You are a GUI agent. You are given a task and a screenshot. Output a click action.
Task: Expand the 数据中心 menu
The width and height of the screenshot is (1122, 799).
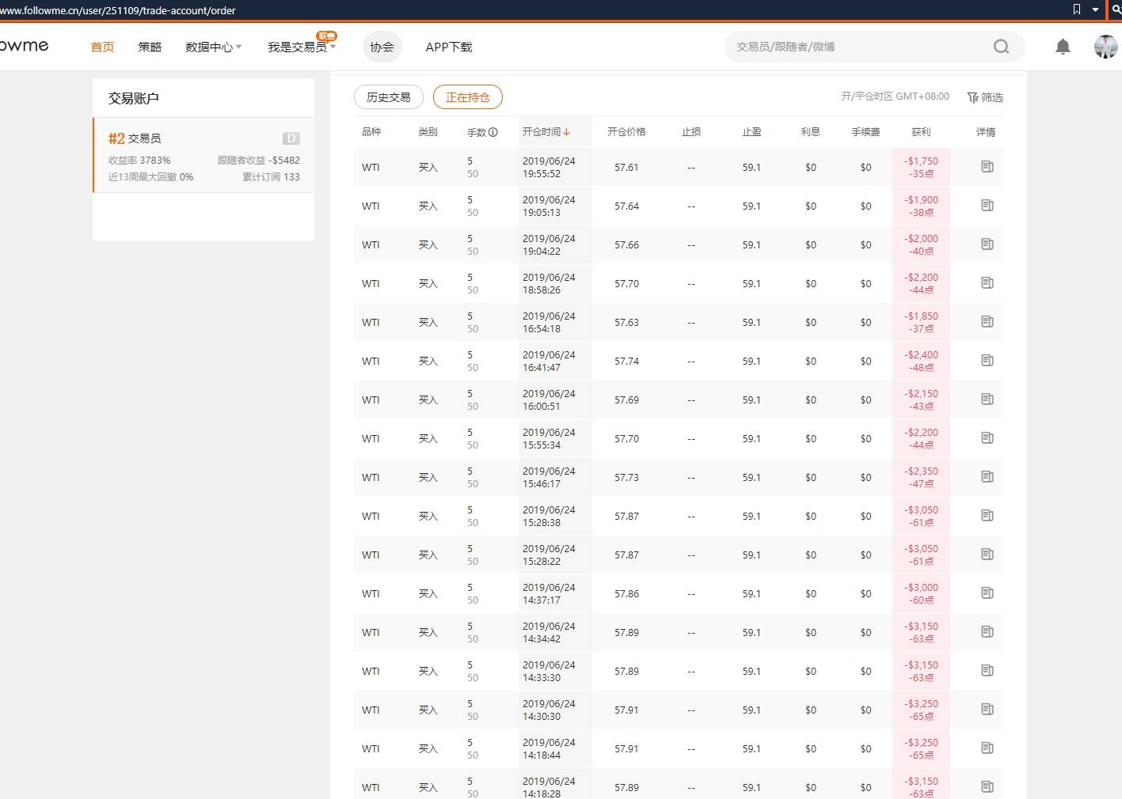213,47
